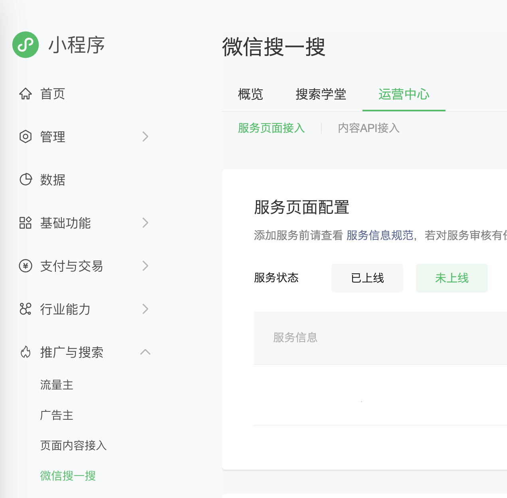Open 支付与交易 in the sidebar

[x=71, y=266]
